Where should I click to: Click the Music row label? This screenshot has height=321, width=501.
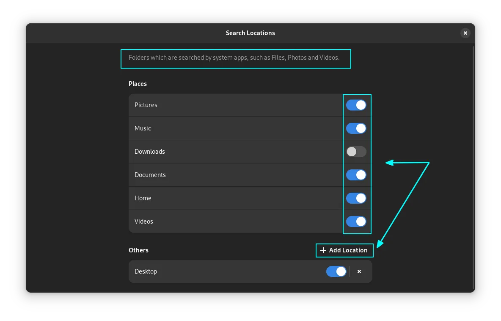tap(143, 128)
